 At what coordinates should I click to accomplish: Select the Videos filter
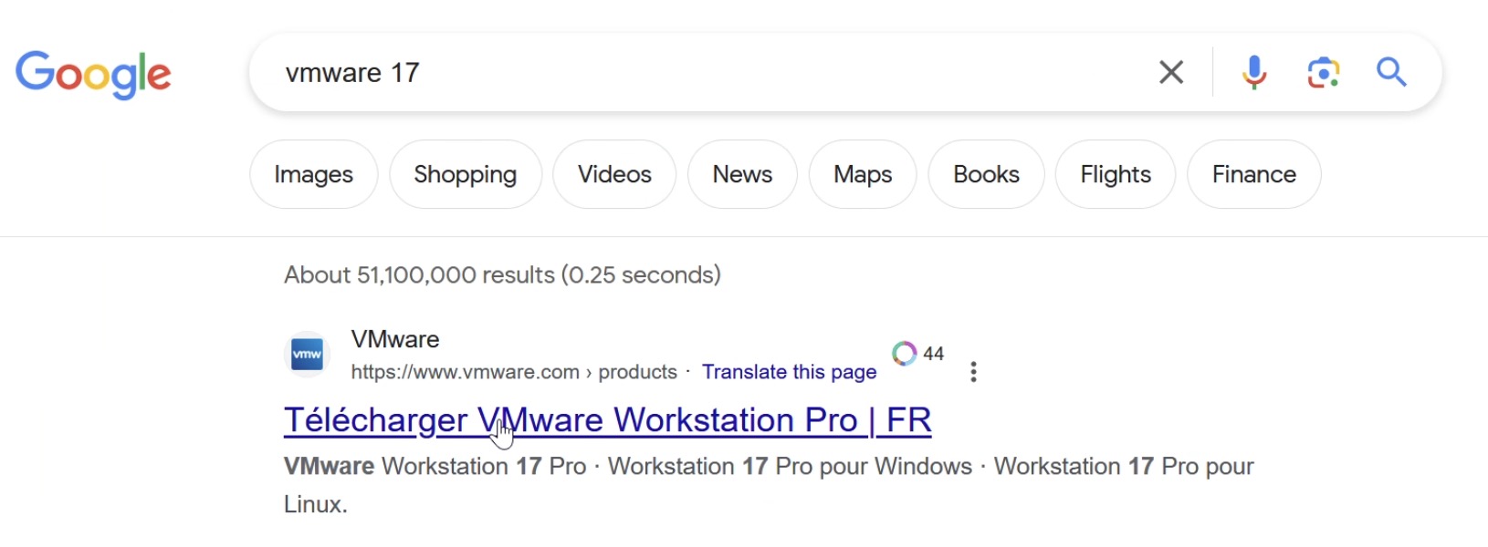click(x=614, y=174)
